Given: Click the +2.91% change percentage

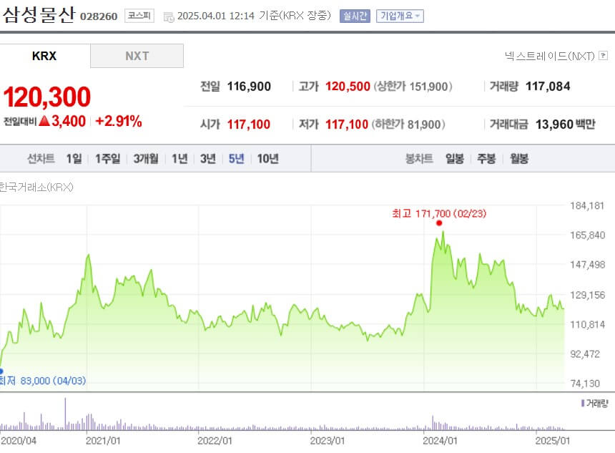Looking at the screenshot, I should tap(119, 121).
